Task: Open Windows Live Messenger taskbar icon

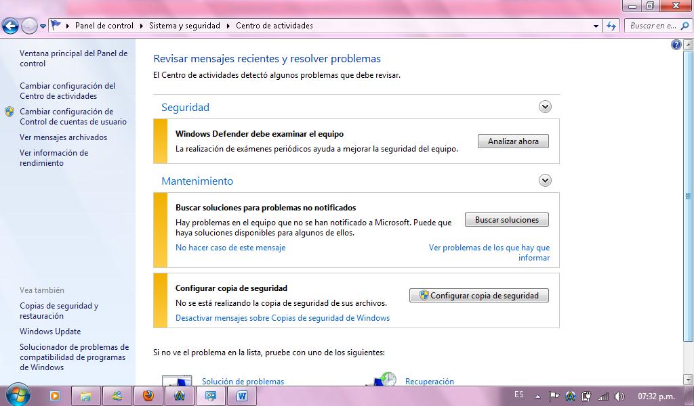Action: tap(117, 396)
